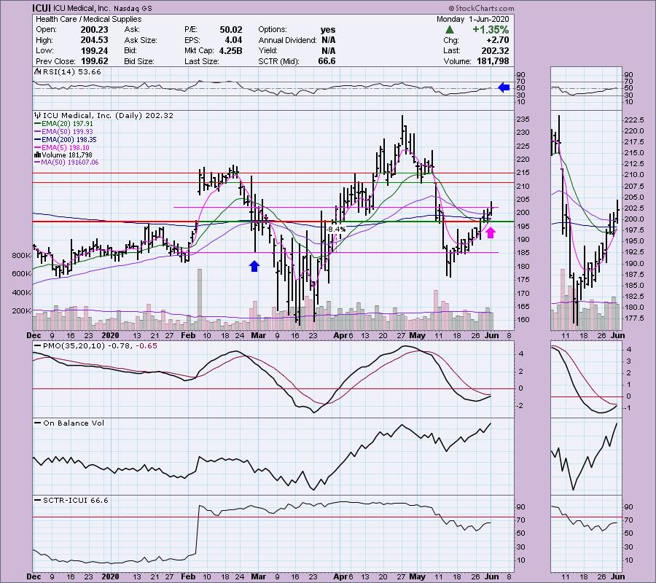Click the 'SCTR-ICUI 66.6' panel label
The width and height of the screenshot is (656, 583).
coord(76,501)
